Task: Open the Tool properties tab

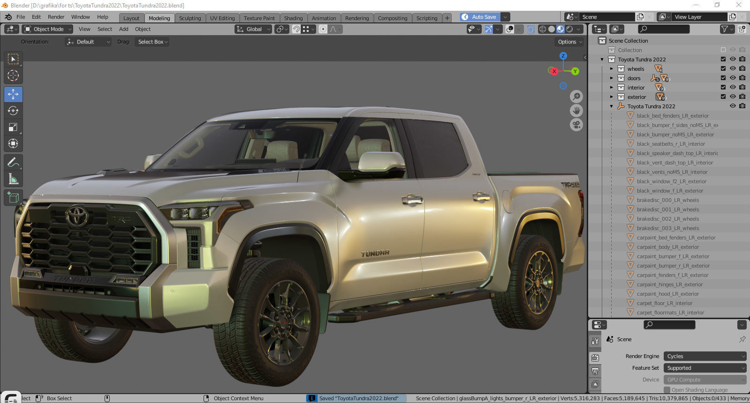Action: click(595, 341)
